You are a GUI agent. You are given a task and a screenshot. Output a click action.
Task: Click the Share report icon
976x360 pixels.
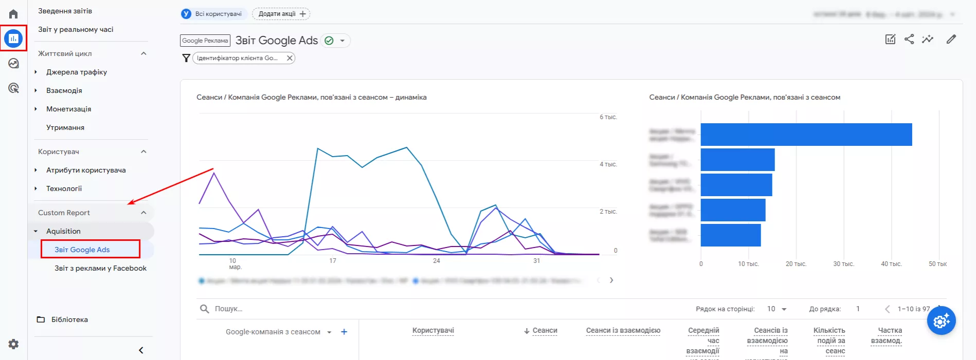[909, 39]
